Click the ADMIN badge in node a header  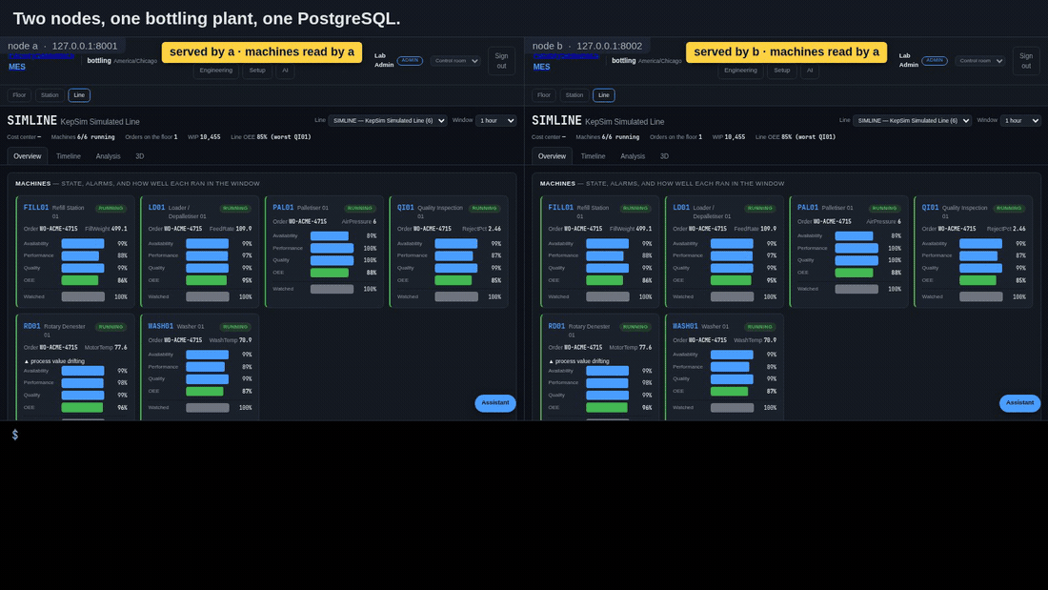click(x=410, y=60)
